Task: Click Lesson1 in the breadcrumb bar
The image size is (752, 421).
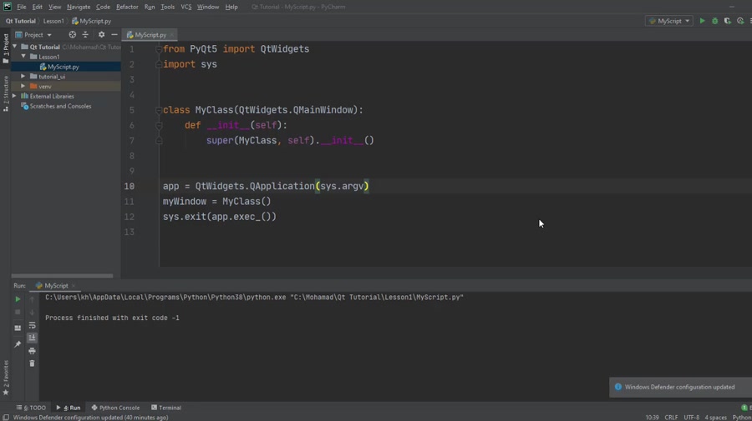Action: [53, 21]
